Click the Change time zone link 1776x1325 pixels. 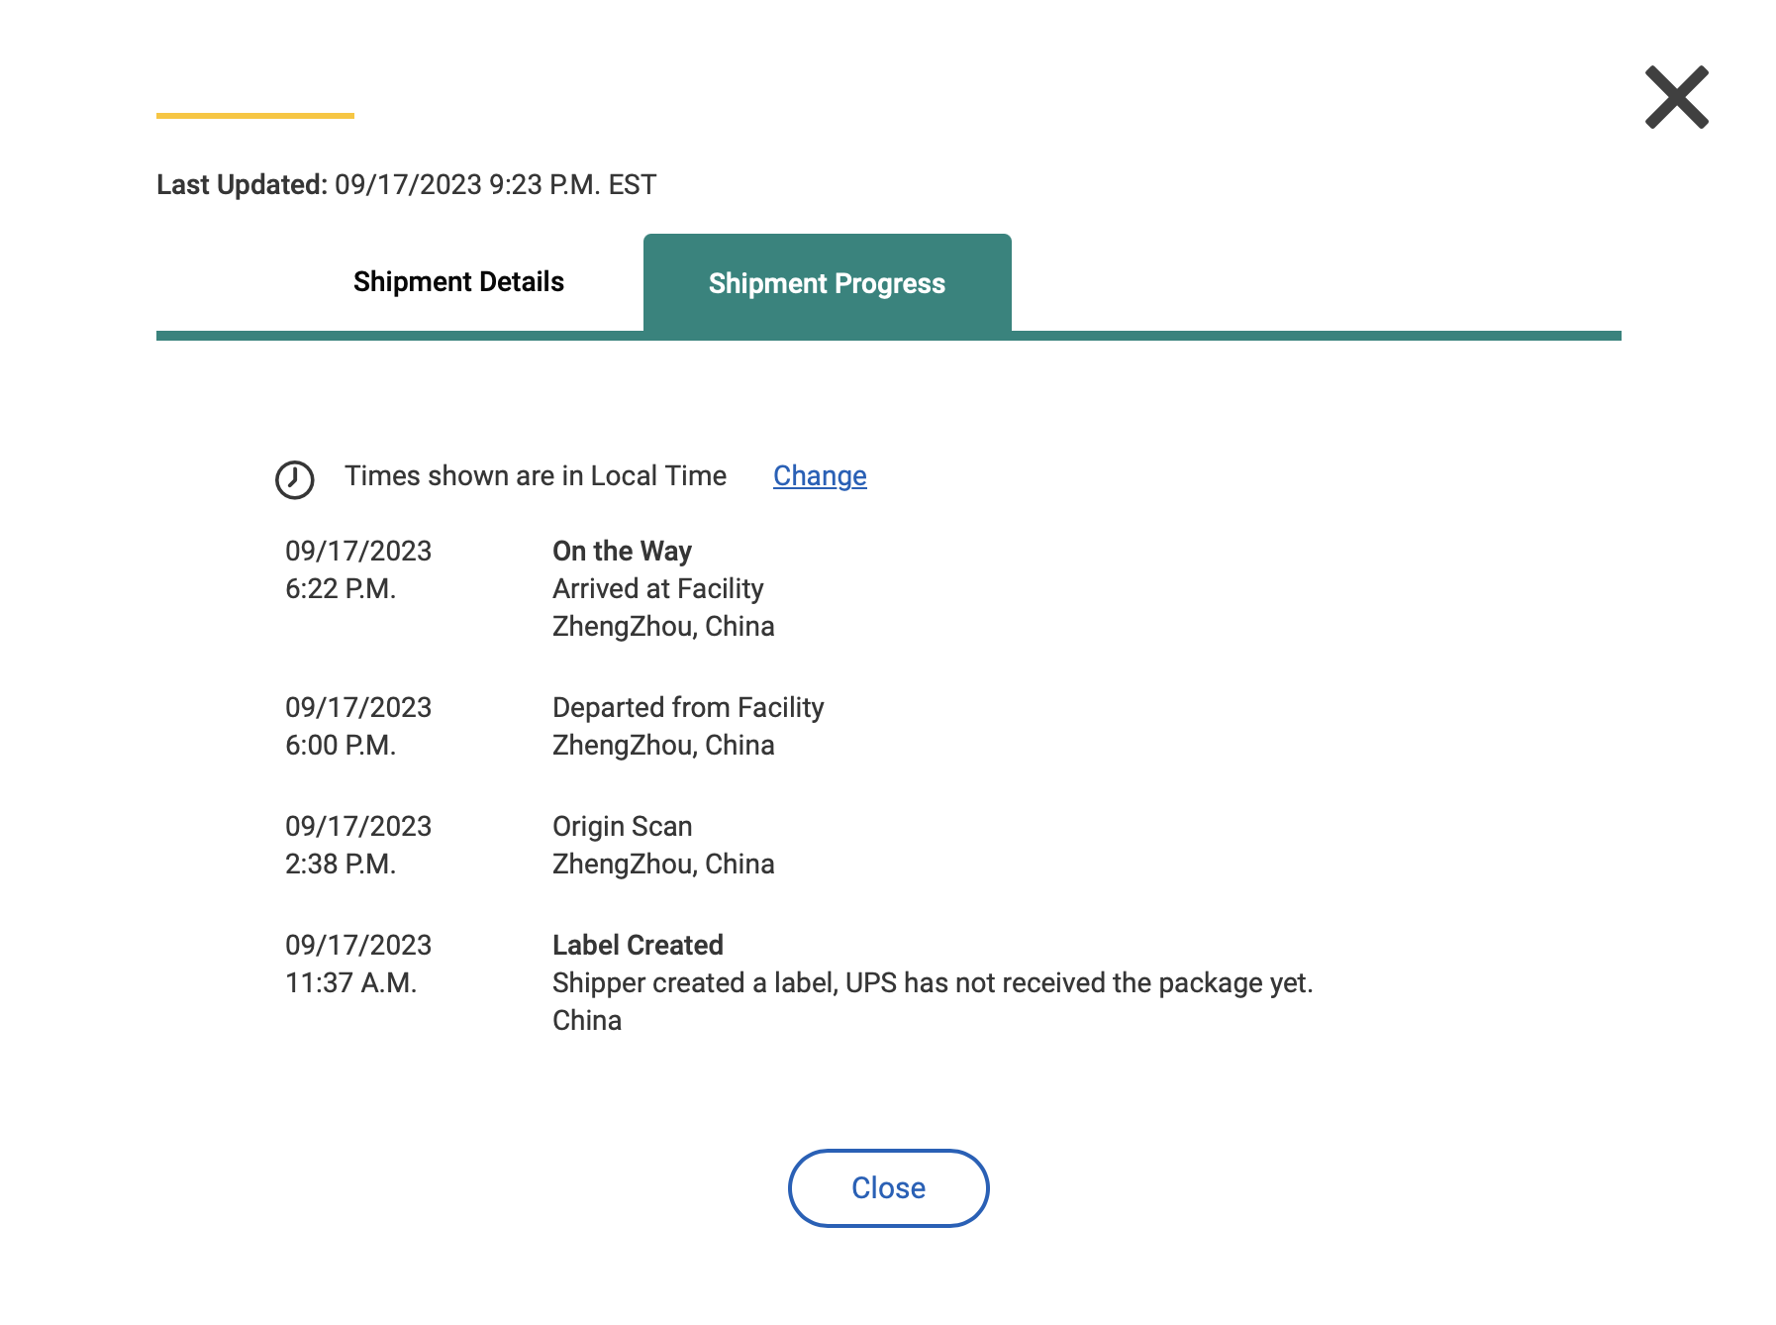(820, 476)
